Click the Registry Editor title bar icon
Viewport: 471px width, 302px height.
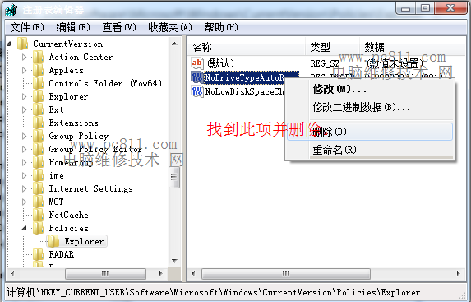tap(12, 10)
